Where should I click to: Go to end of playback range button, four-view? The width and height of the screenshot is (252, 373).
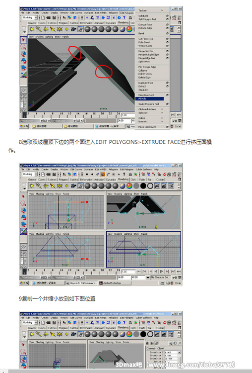point(179,272)
